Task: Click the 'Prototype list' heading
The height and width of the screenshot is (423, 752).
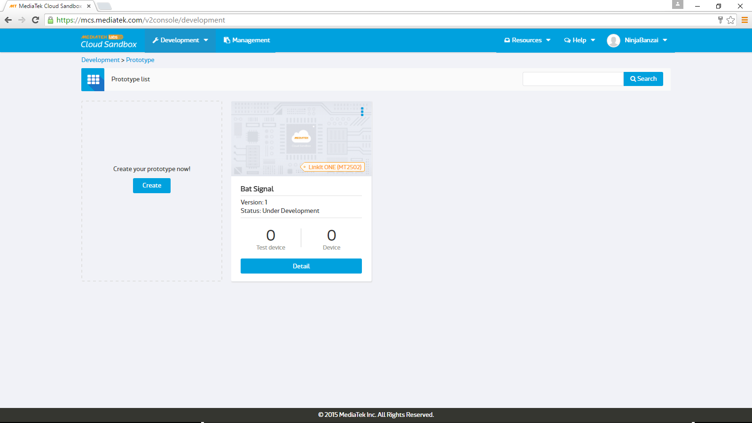Action: 131,79
